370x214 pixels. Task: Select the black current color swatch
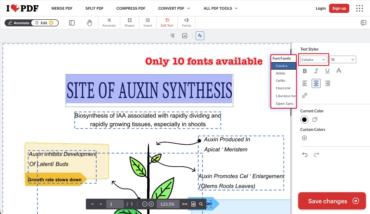pyautogui.click(x=304, y=119)
